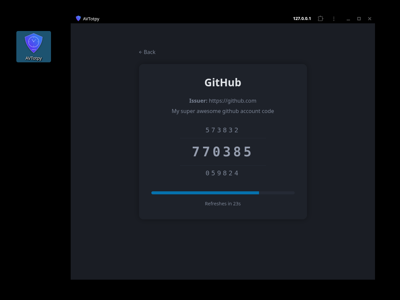Go back using the Back link
400x300 pixels.
(x=147, y=52)
